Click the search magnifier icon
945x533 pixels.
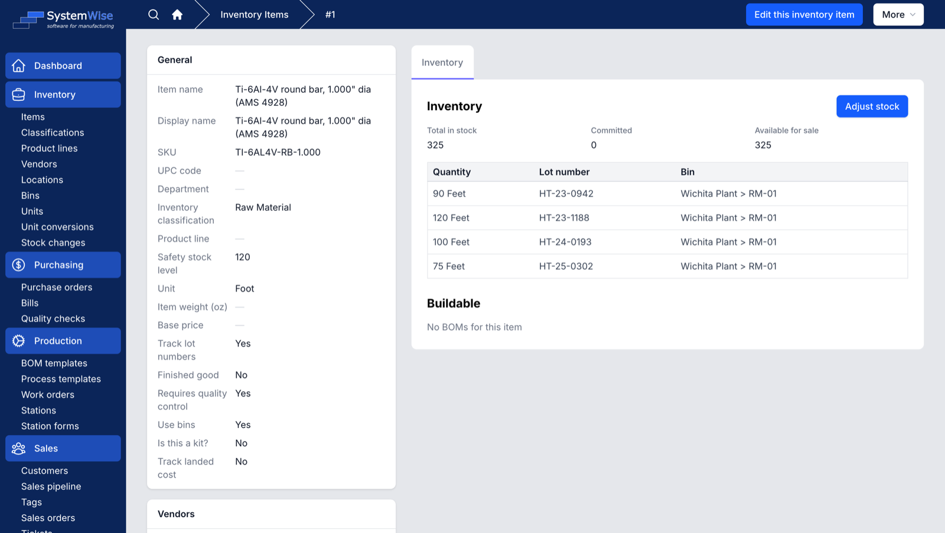pyautogui.click(x=154, y=15)
